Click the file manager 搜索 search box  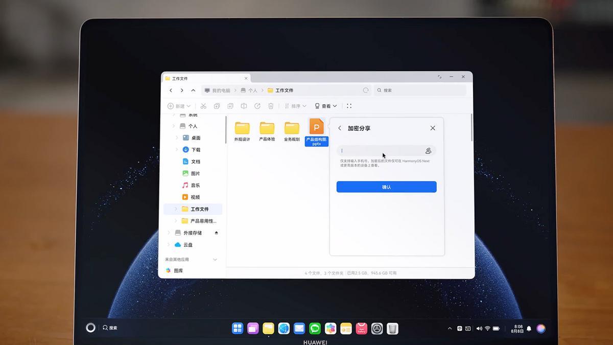[x=420, y=90]
